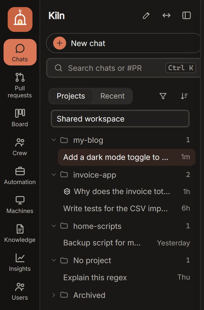The width and height of the screenshot is (204, 310).
Task: Collapse the home-scripts project chevron
Action: click(x=54, y=226)
